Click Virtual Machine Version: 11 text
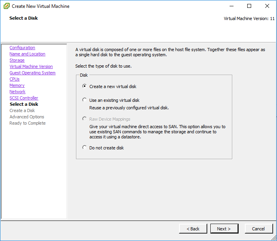 tap(249, 18)
